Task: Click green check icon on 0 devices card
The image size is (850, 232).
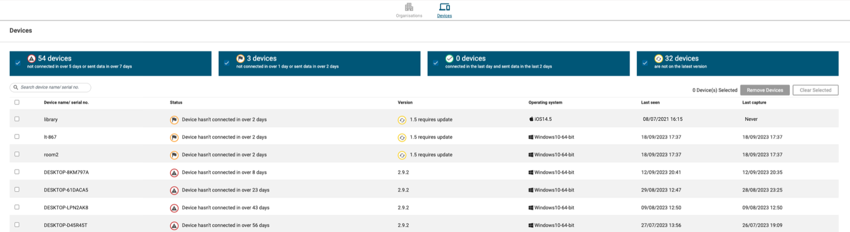Action: pyautogui.click(x=449, y=59)
